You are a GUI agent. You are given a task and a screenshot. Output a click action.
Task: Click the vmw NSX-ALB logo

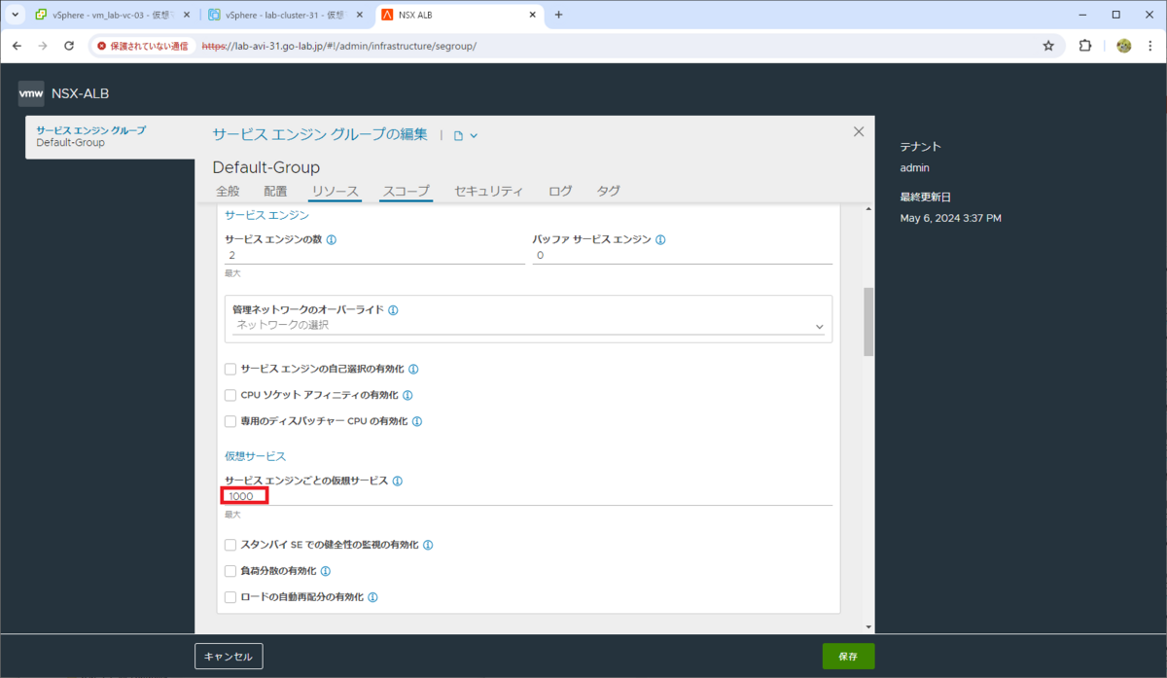pyautogui.click(x=64, y=94)
